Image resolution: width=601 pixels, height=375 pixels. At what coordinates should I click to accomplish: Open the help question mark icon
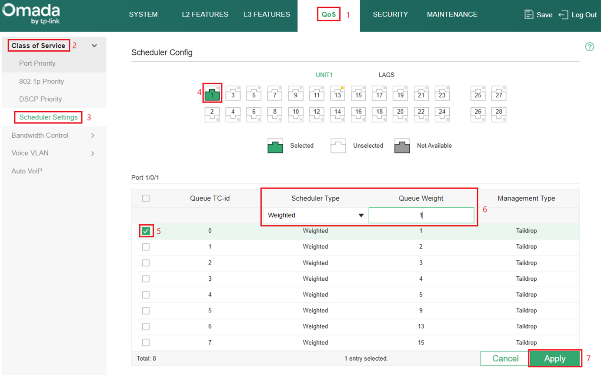coord(589,46)
